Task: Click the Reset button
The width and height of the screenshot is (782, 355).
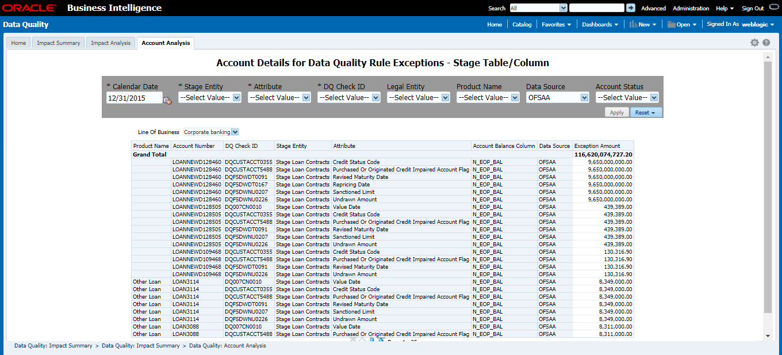Action: point(643,112)
